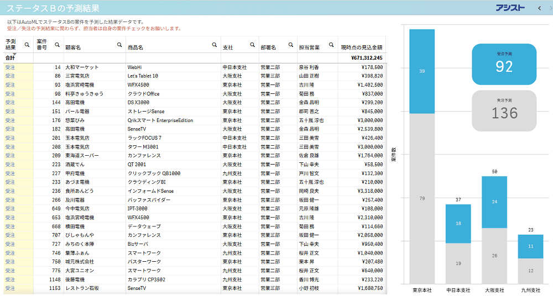The width and height of the screenshot is (553, 296).
Task: Select the 九州支社 axis label on chart
Action: (x=530, y=290)
